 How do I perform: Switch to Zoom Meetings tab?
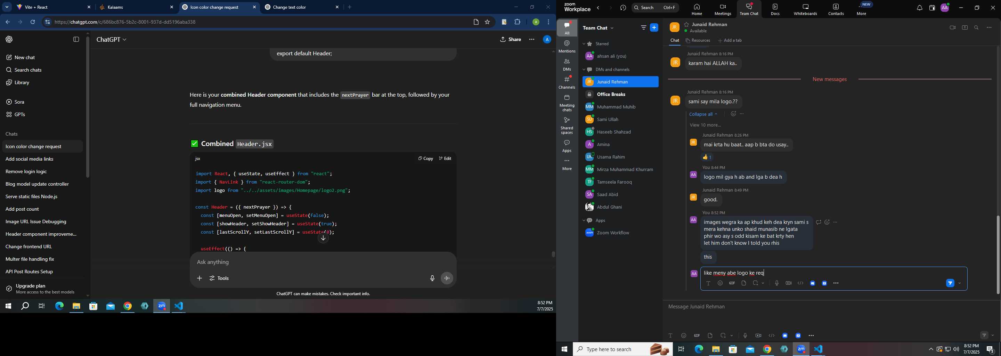pyautogui.click(x=723, y=9)
